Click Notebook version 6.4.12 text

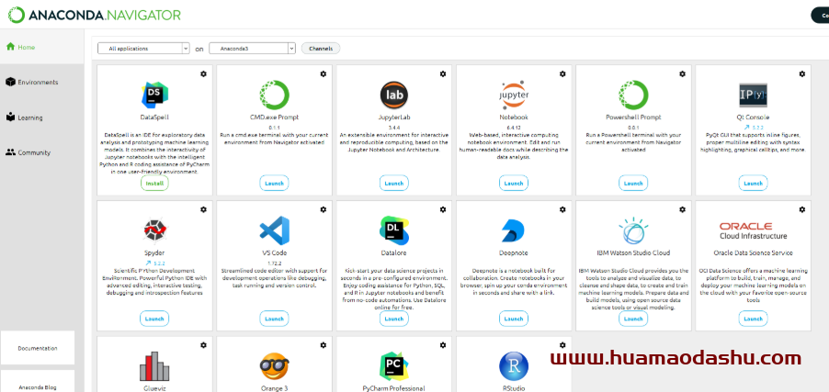point(514,128)
